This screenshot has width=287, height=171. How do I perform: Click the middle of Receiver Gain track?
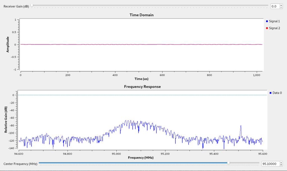point(150,5)
